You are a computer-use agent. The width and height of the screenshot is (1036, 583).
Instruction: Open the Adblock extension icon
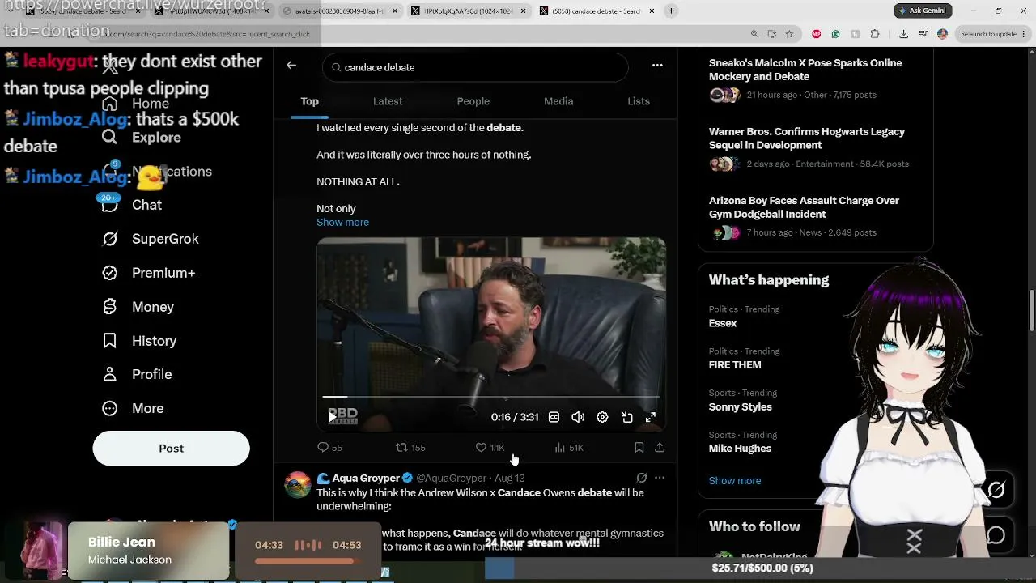pos(816,34)
